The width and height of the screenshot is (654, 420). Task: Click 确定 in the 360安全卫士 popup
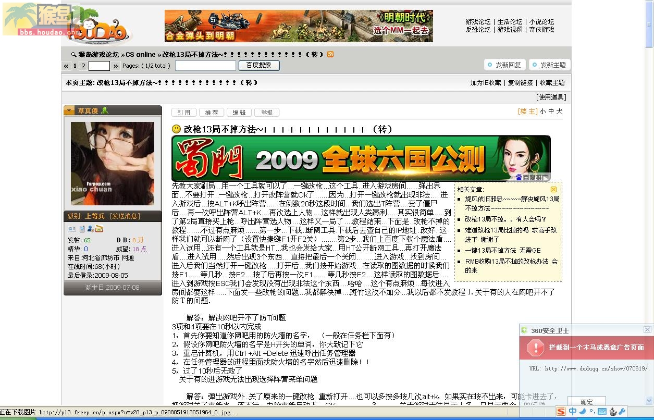pos(586,402)
